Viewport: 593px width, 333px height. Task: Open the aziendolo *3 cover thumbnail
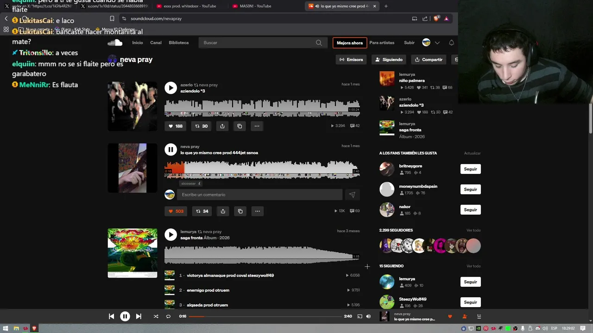click(132, 106)
